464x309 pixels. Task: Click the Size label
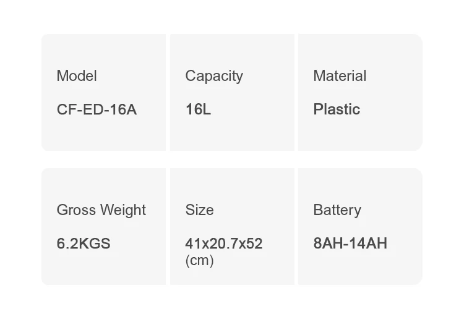click(199, 210)
